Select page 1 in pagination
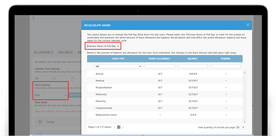The width and height of the screenshot is (276, 136). click(119, 127)
